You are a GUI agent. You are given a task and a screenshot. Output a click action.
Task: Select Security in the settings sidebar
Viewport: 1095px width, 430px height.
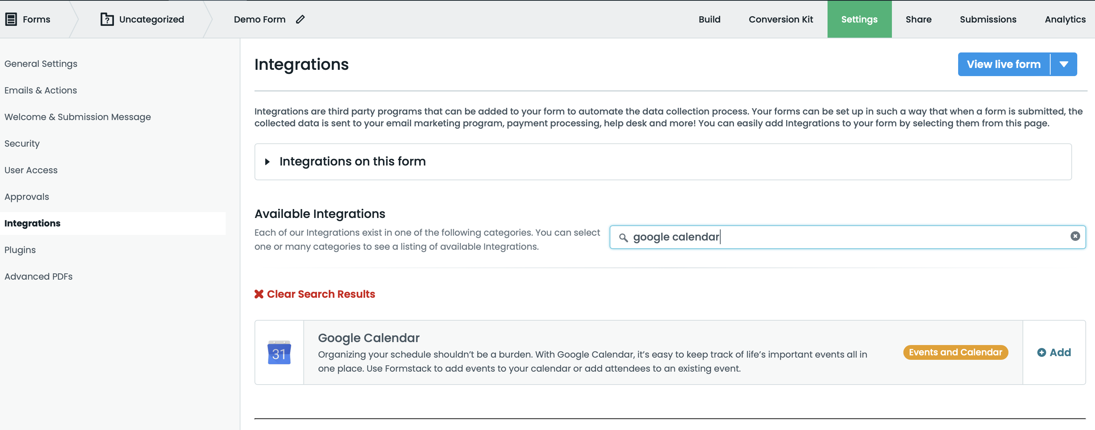(x=22, y=143)
